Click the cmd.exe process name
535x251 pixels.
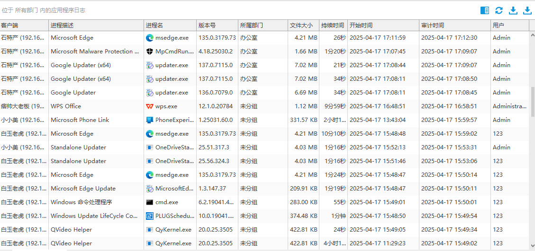166,202
